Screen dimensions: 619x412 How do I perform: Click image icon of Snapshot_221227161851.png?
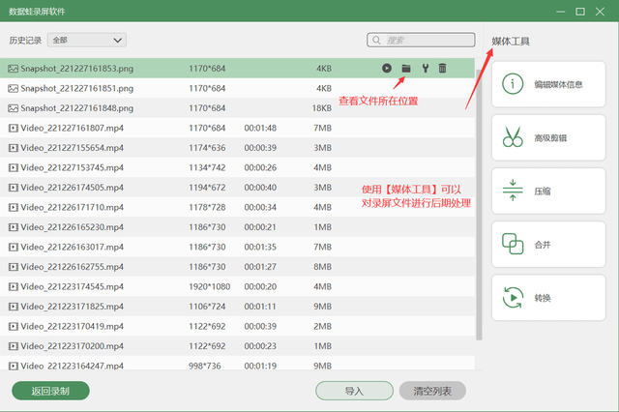13,88
